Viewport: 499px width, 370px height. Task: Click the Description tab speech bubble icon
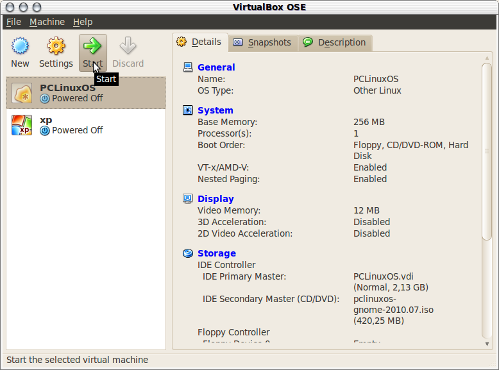(308, 42)
